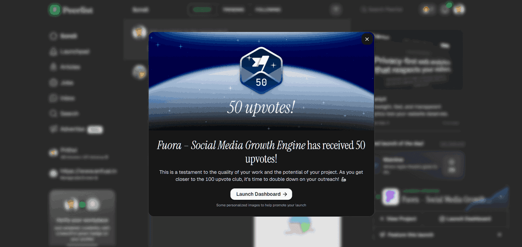This screenshot has width=522, height=247.
Task: Switch to the Trending feed tab
Action: 233,10
